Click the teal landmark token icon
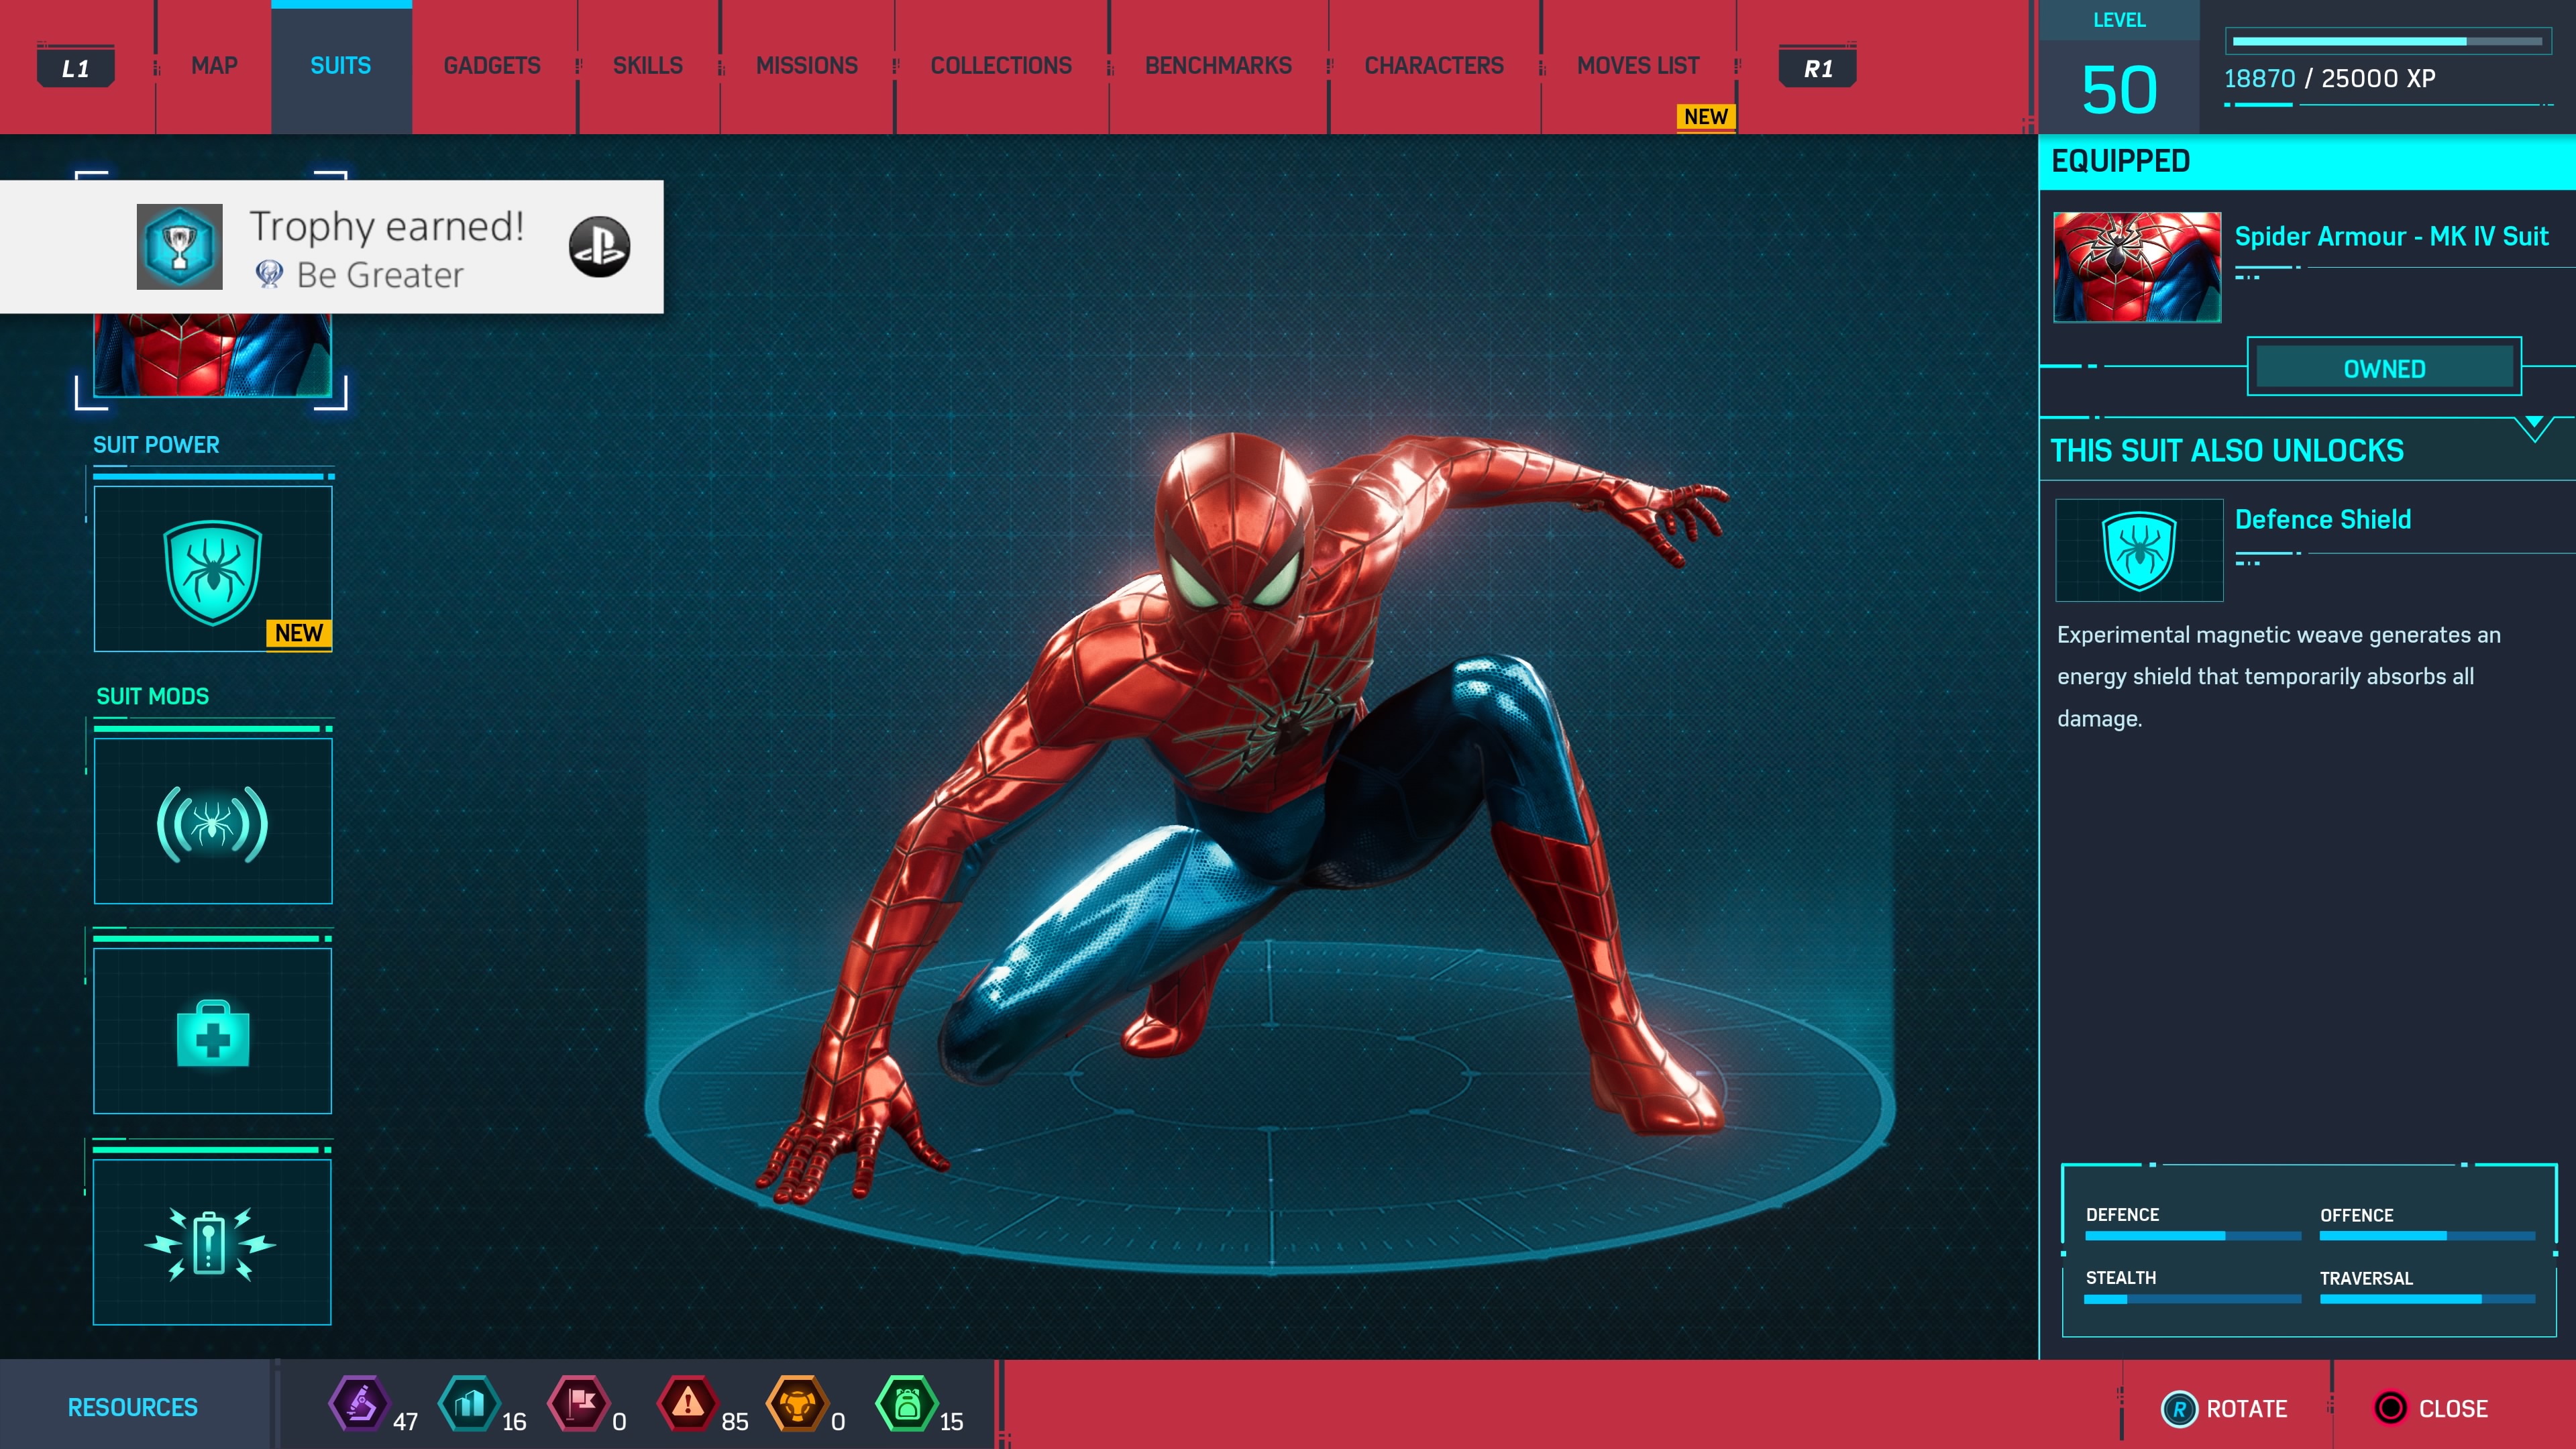The width and height of the screenshot is (2576, 1449). pyautogui.click(x=469, y=1404)
